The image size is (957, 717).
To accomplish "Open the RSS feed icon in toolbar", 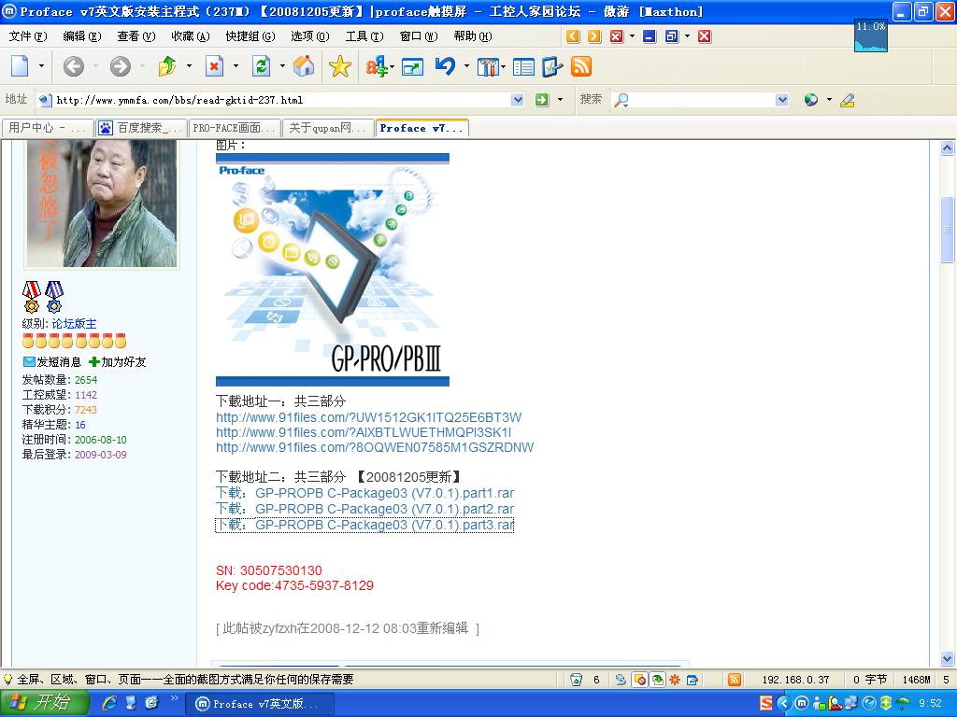I will (x=581, y=66).
